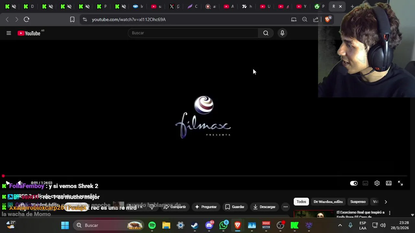Click the page's vertical scrollbar down arrow
Image resolution: width=415 pixels, height=233 pixels.
[412, 215]
